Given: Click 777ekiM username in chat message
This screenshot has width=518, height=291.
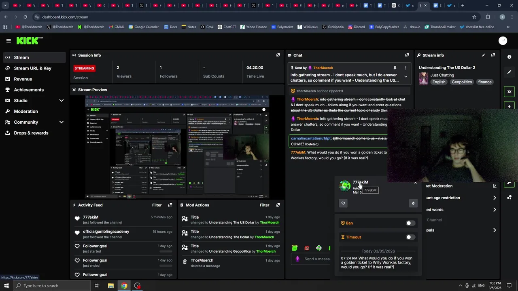Looking at the screenshot, I should click(x=298, y=152).
